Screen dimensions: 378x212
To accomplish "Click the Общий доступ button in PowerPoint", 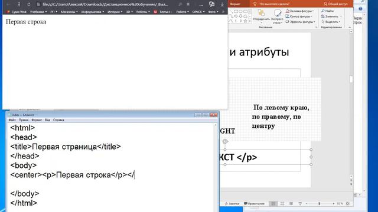I will pyautogui.click(x=335, y=4).
